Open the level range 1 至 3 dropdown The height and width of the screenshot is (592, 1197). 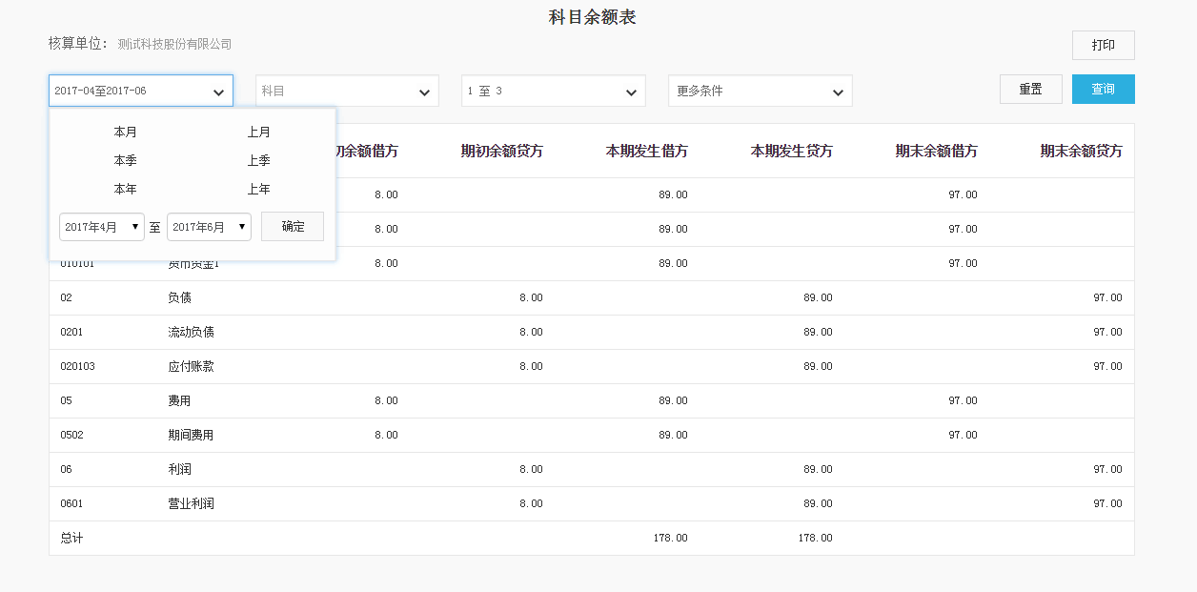click(x=553, y=92)
